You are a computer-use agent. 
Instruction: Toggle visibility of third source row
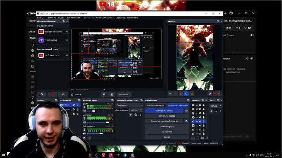pyautogui.click(x=74, y=114)
